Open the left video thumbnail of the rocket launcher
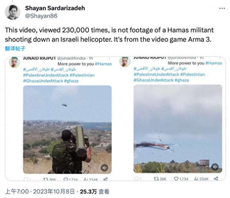Viewport: 230px width, 198px height. (x=67, y=129)
